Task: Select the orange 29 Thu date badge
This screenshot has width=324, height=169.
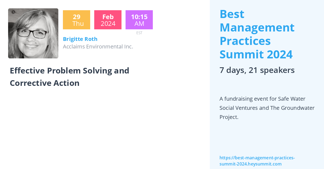Action: 76,20
